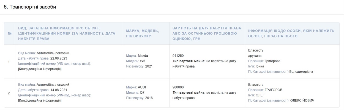Viewport: 344px width, 110px height.
Task: Click the model cx5 text
Action: click(142, 61)
